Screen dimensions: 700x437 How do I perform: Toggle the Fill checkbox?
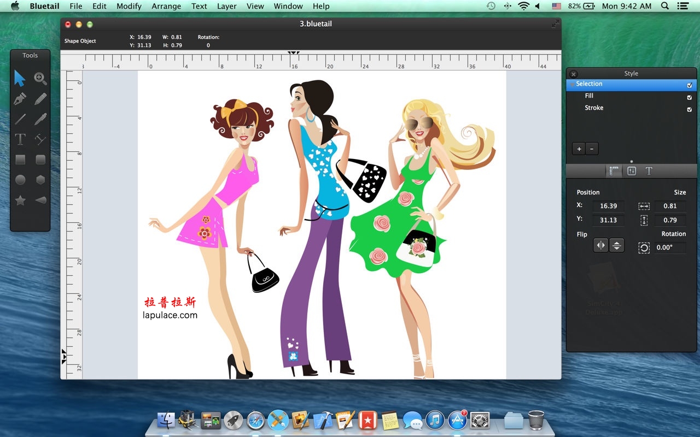(690, 97)
